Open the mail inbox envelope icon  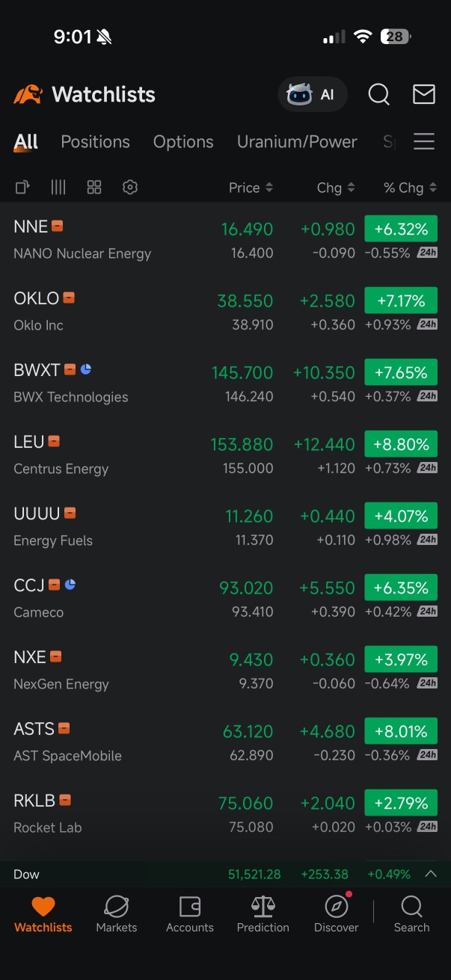[424, 94]
